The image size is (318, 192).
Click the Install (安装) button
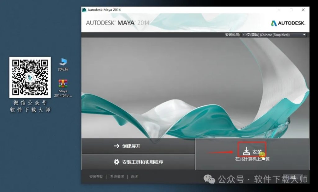click(252, 154)
